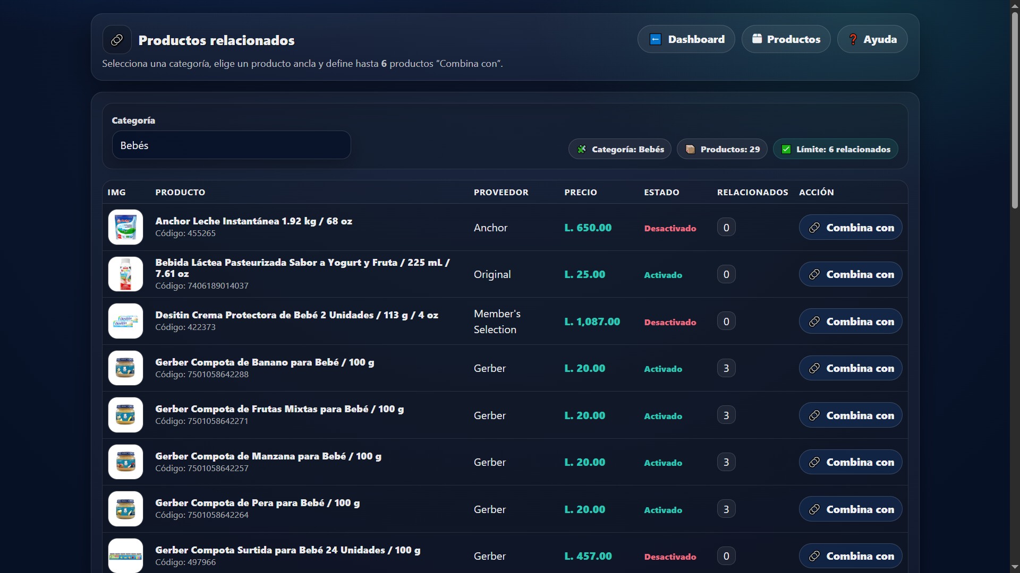1020x573 pixels.
Task: Go to Productos section
Action: coord(786,39)
